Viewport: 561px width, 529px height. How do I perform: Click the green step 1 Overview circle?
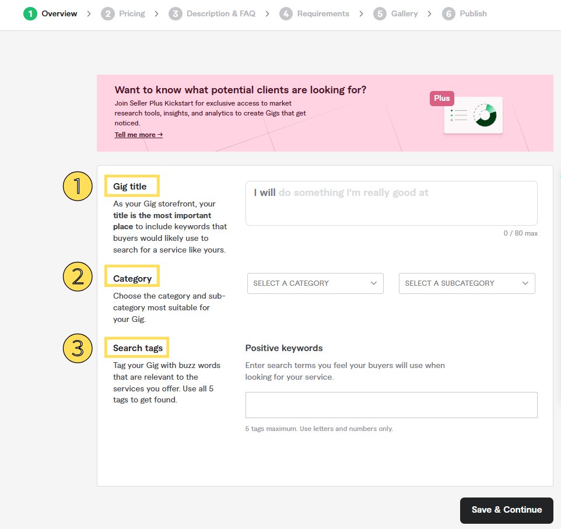pos(30,13)
